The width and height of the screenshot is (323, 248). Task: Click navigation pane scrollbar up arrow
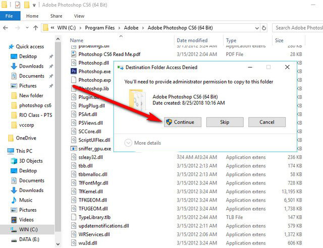(x=58, y=39)
